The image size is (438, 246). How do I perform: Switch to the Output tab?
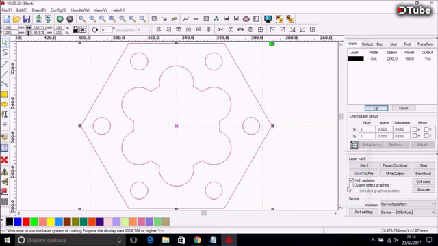[367, 44]
